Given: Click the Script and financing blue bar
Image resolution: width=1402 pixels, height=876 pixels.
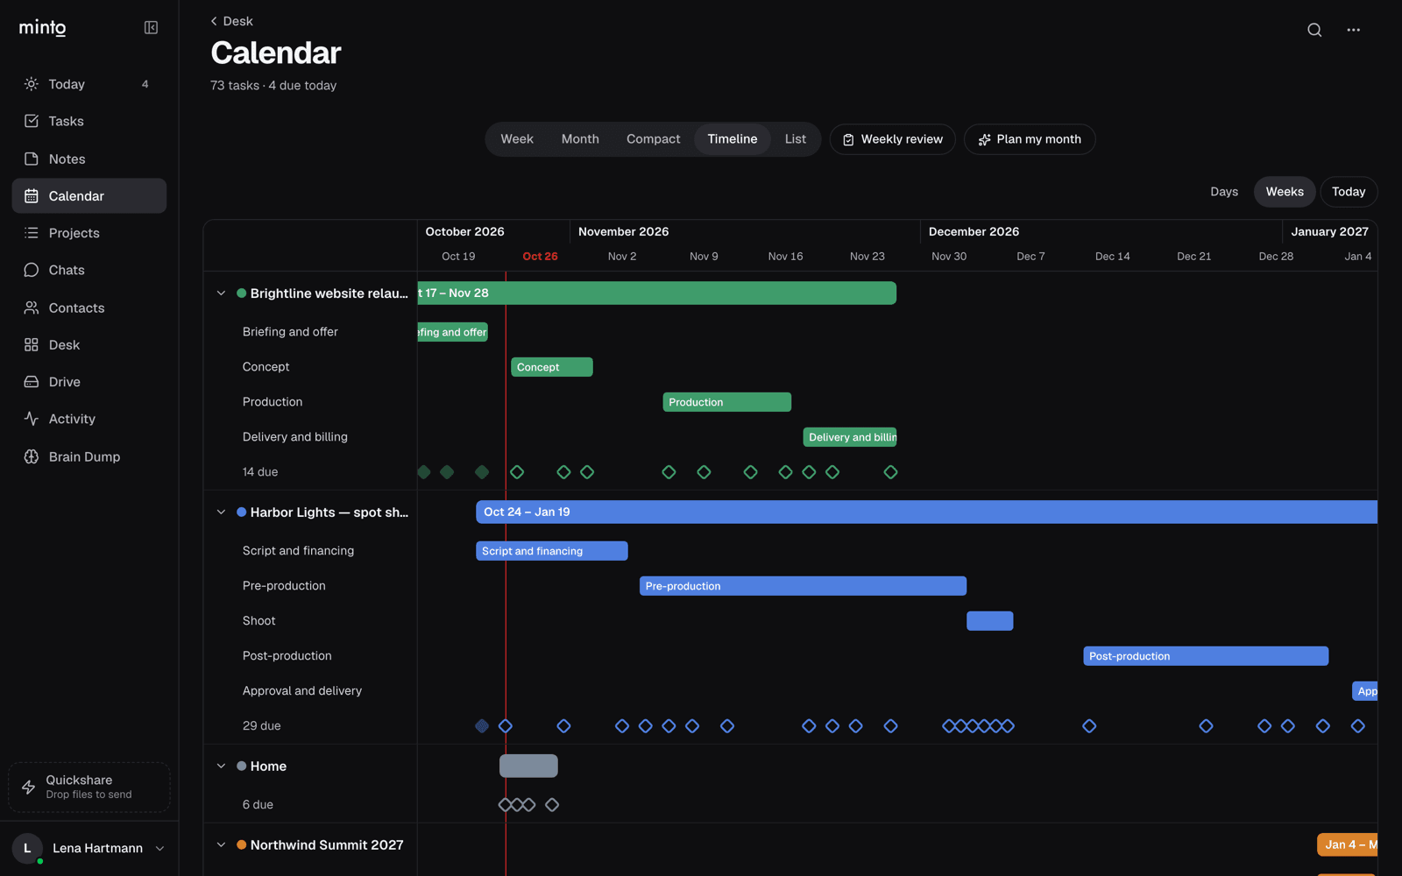Looking at the screenshot, I should point(552,551).
